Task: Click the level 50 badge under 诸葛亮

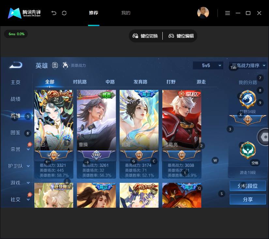Action: 182,155
